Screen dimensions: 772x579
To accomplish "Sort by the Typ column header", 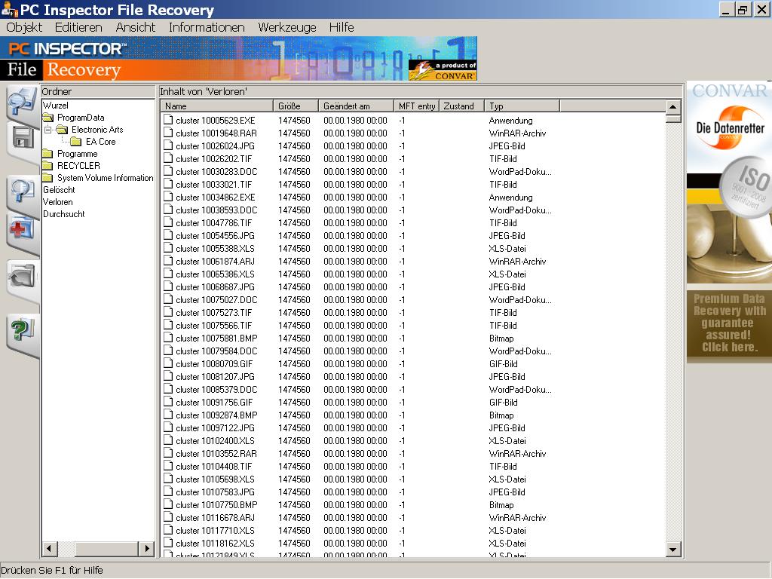I will [x=522, y=106].
